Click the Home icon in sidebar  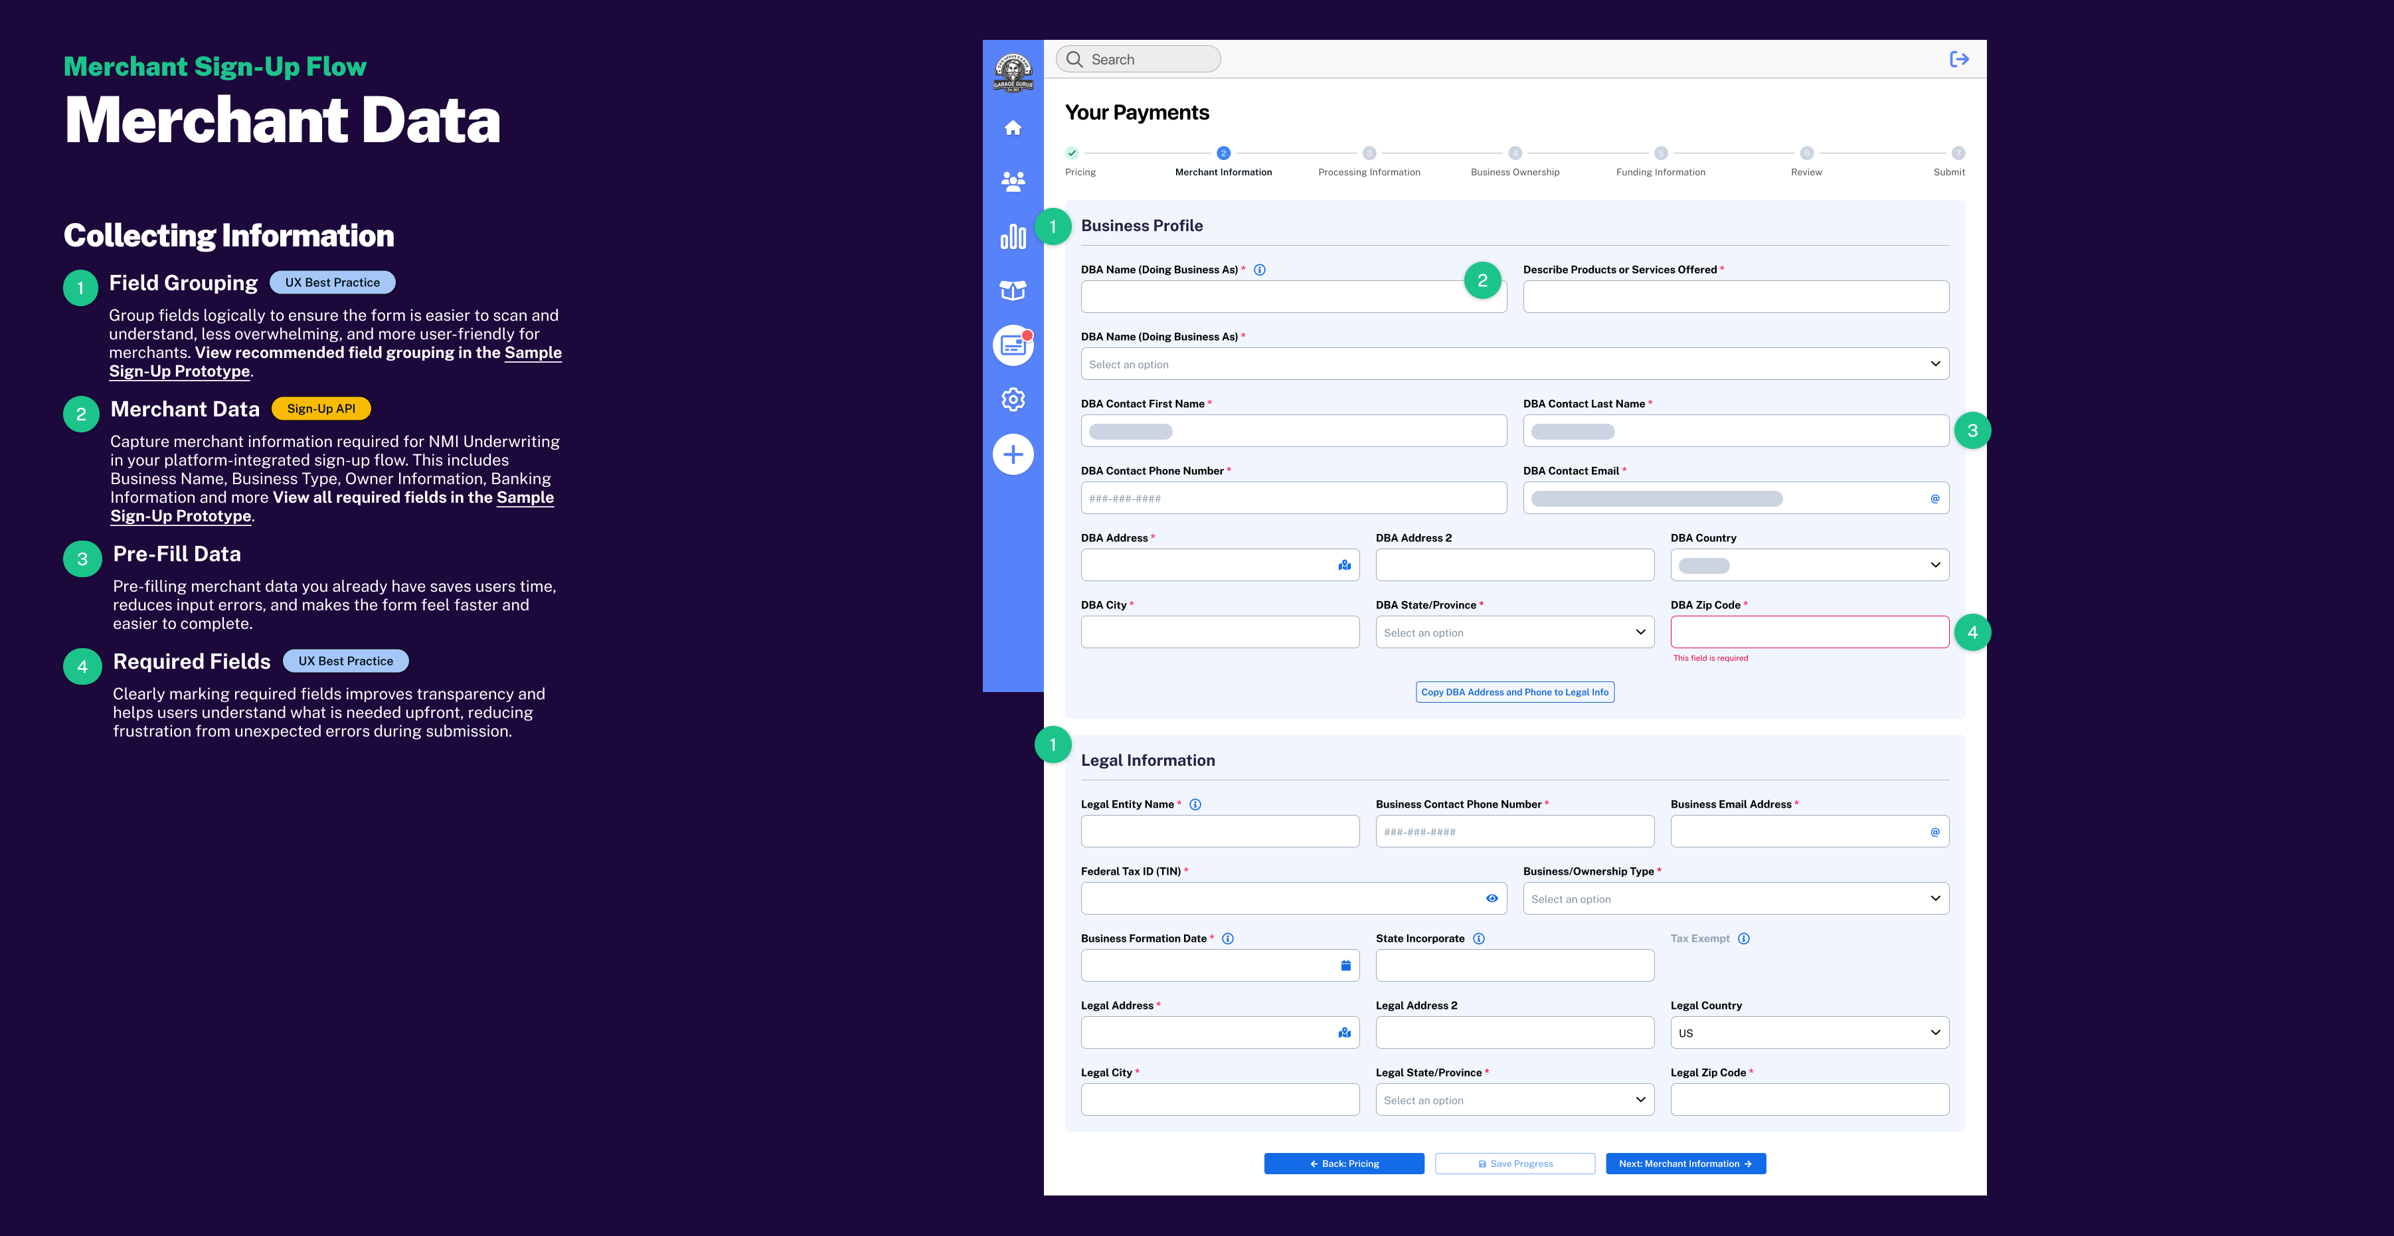[1013, 128]
